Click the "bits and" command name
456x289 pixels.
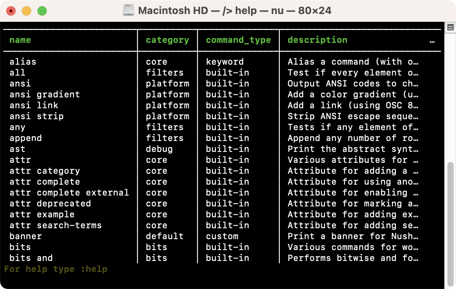[31, 258]
